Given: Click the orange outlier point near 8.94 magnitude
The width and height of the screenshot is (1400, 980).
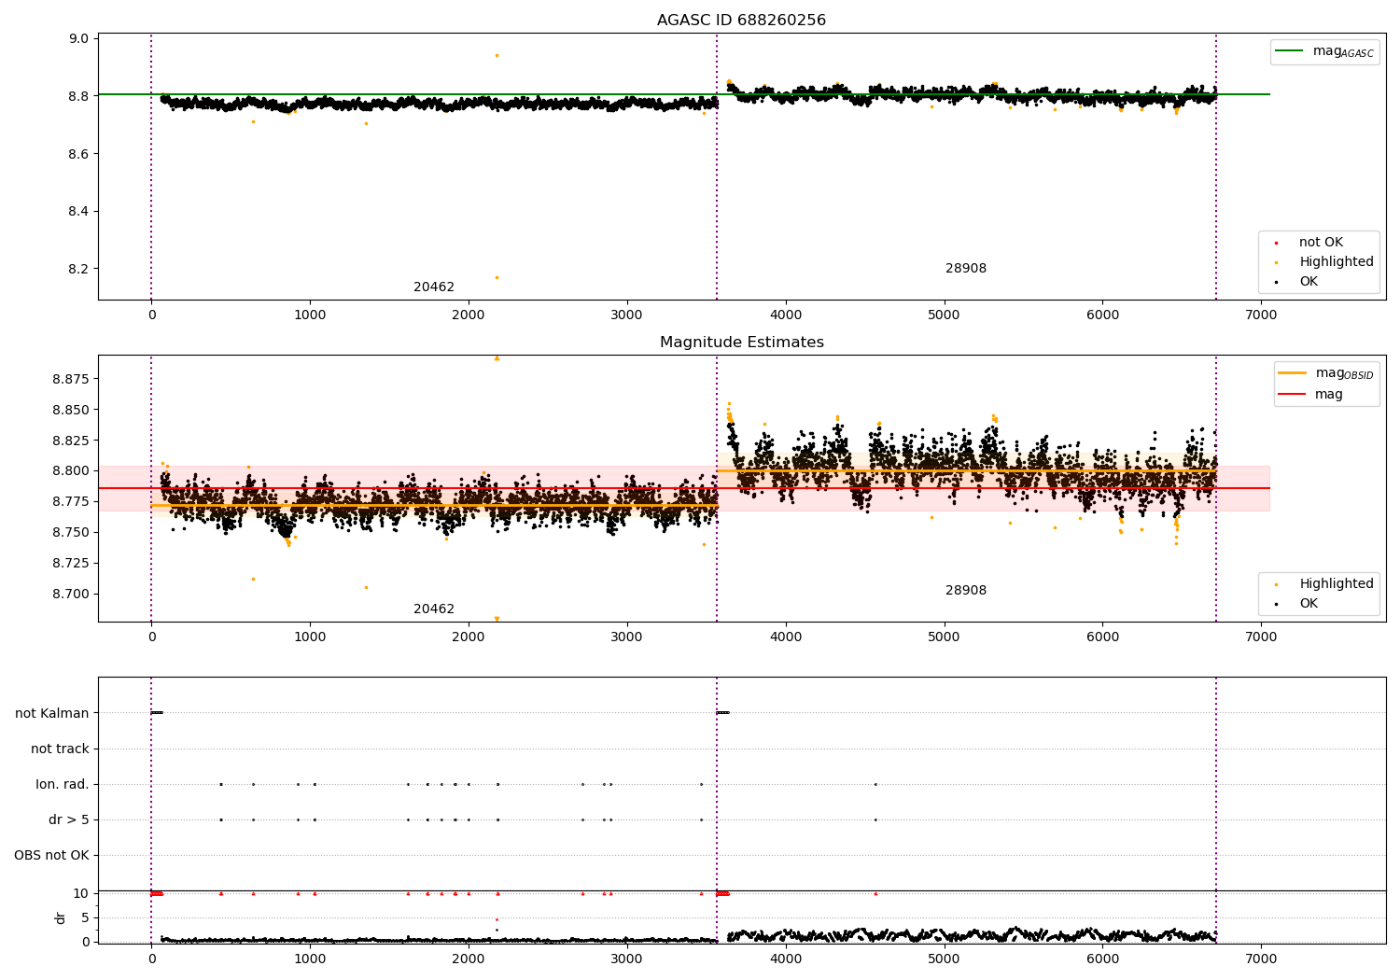Looking at the screenshot, I should coord(497,55).
